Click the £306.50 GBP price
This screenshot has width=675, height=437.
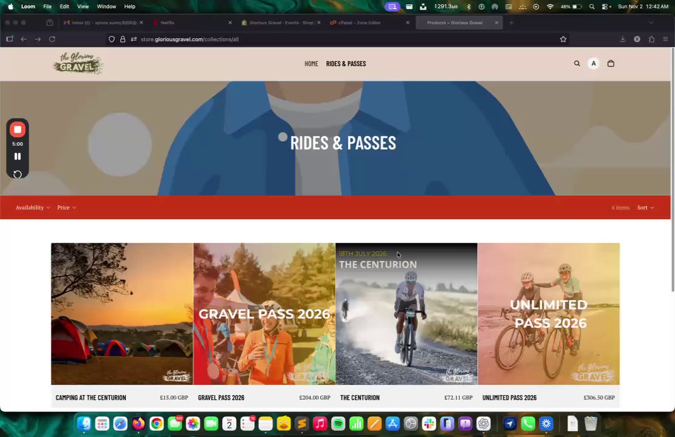(599, 398)
